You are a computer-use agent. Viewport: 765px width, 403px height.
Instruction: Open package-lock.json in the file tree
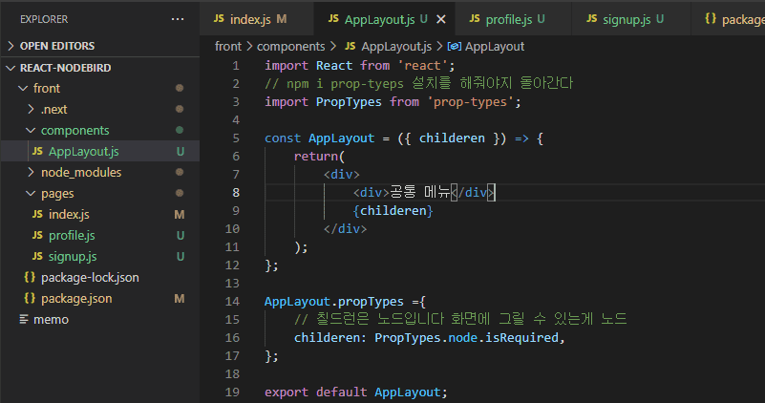pyautogui.click(x=99, y=277)
